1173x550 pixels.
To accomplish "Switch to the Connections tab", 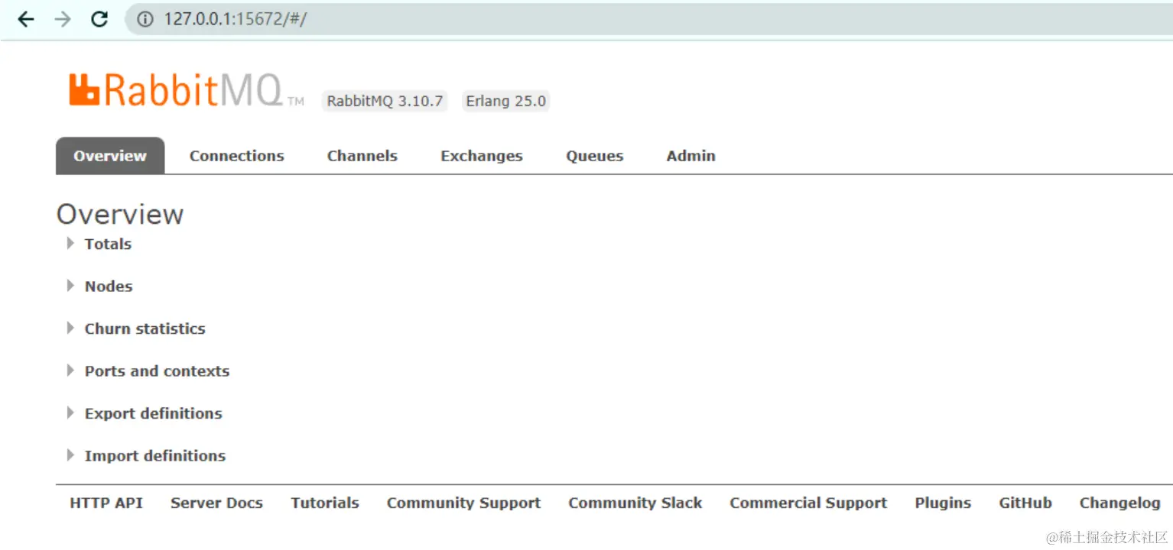I will click(237, 156).
